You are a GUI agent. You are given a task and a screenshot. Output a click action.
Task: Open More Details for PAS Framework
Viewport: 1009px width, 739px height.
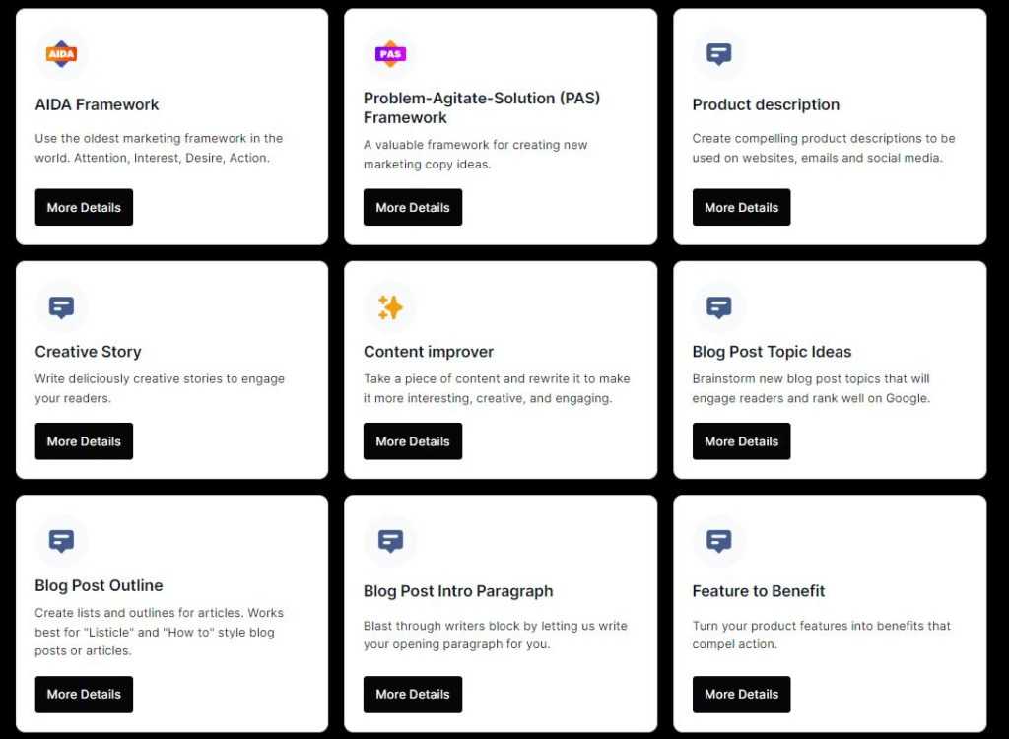[413, 208]
